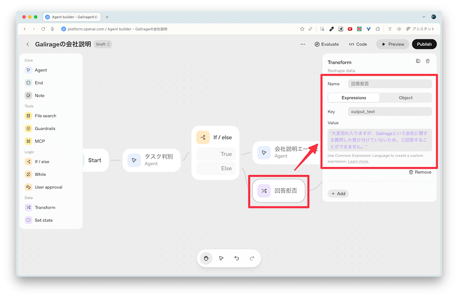
Task: Publish the workflow
Action: click(424, 44)
